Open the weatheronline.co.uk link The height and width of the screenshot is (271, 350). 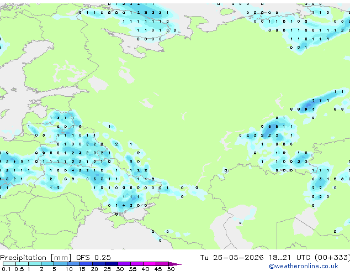click(304, 266)
